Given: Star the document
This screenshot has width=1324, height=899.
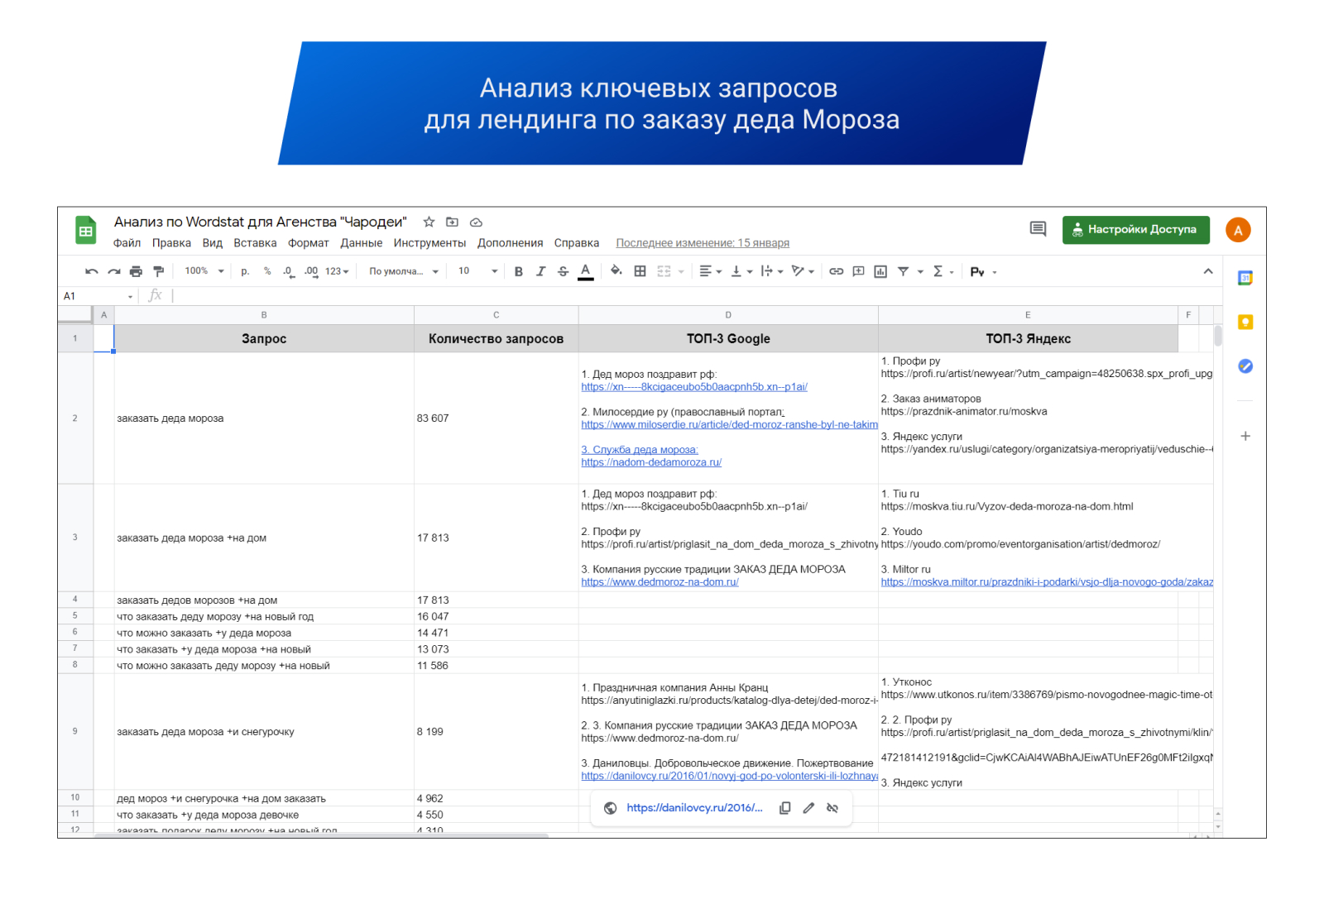Looking at the screenshot, I should tap(429, 222).
